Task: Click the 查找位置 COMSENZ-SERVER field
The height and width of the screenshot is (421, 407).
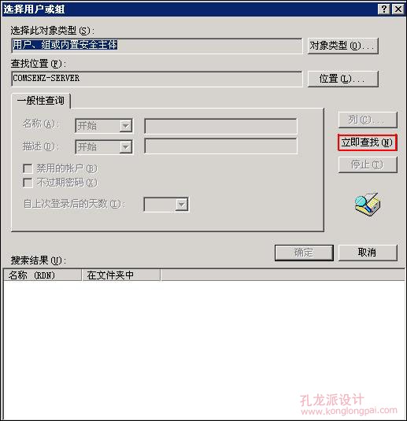Action: click(157, 79)
